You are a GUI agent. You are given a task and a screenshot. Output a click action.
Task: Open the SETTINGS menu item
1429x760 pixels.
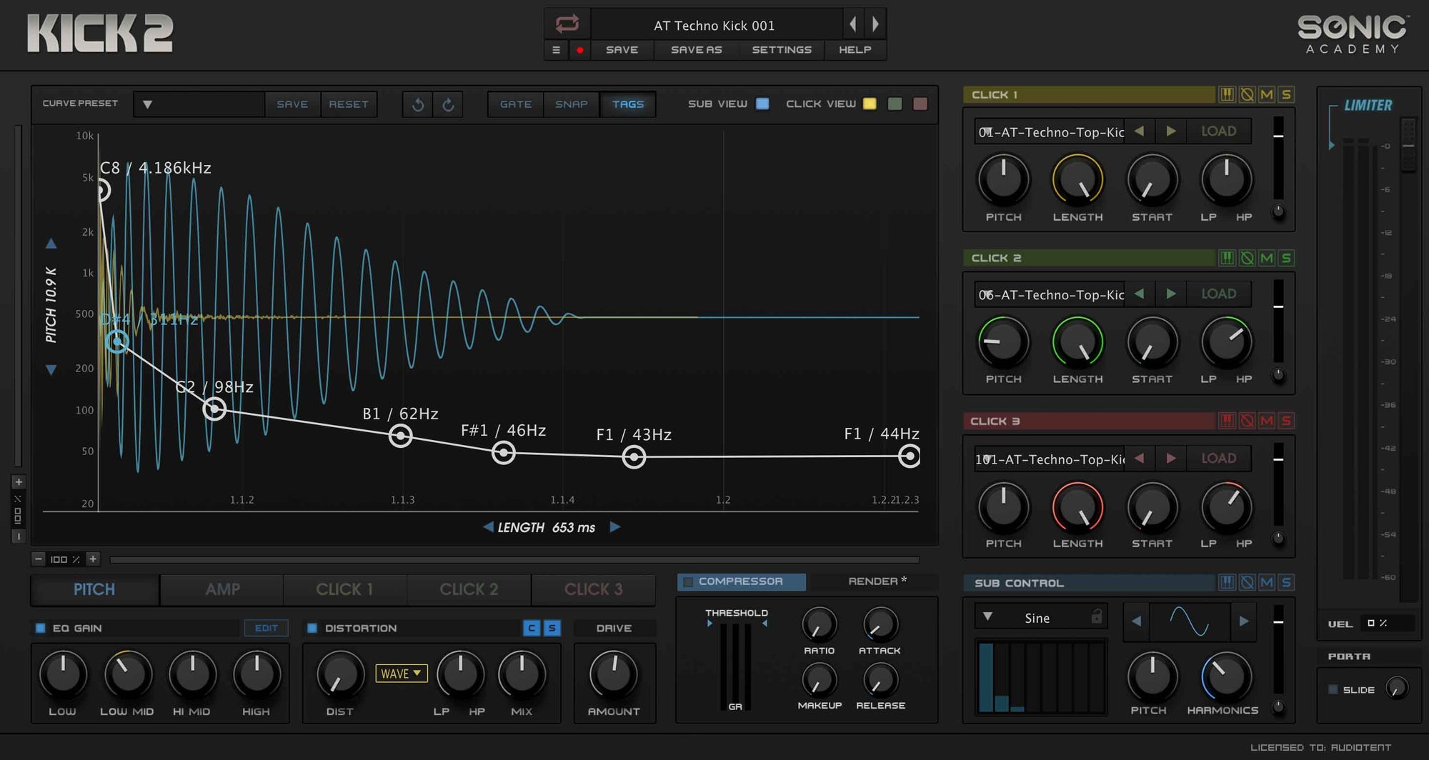pos(782,50)
